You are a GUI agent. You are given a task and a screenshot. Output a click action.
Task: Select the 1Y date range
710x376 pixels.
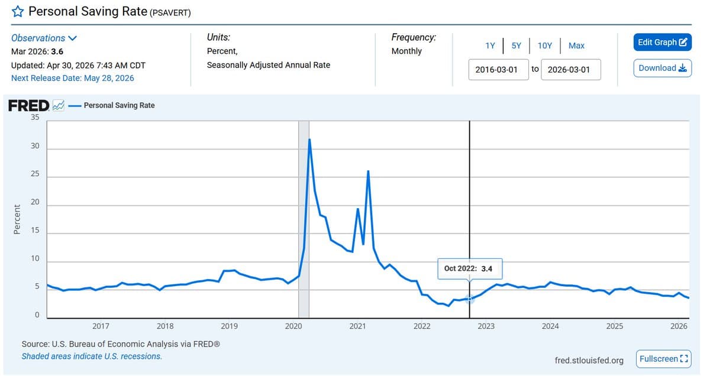coord(490,46)
